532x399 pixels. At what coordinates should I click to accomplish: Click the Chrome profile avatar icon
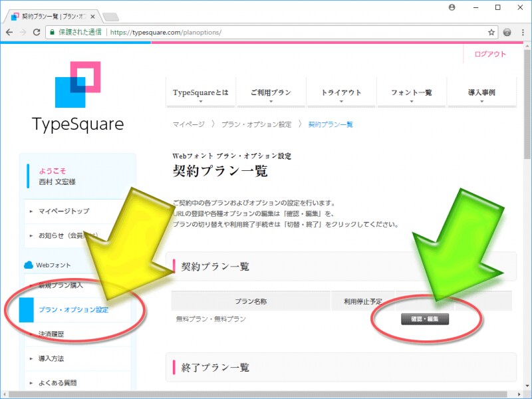[452, 7]
